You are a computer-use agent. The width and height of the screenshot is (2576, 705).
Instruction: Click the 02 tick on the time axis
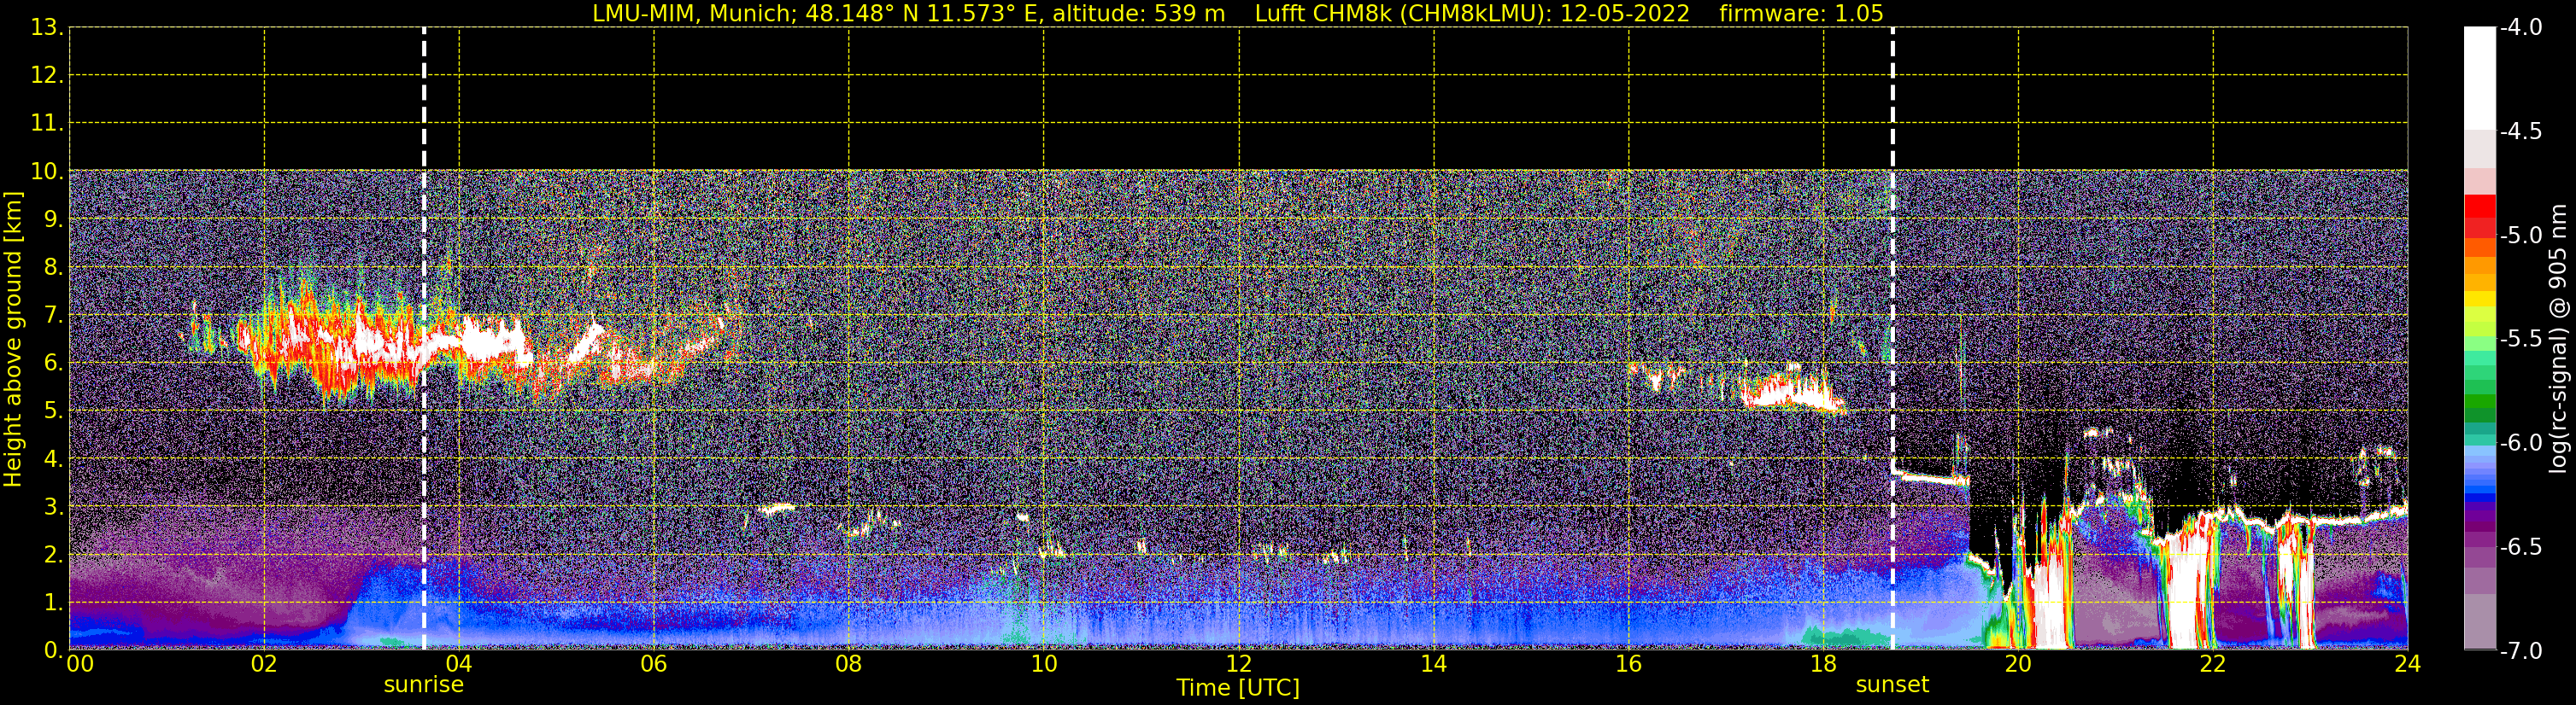264,664
